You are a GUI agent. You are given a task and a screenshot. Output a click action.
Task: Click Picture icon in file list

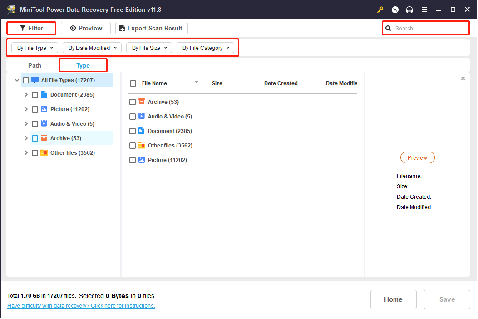click(142, 160)
